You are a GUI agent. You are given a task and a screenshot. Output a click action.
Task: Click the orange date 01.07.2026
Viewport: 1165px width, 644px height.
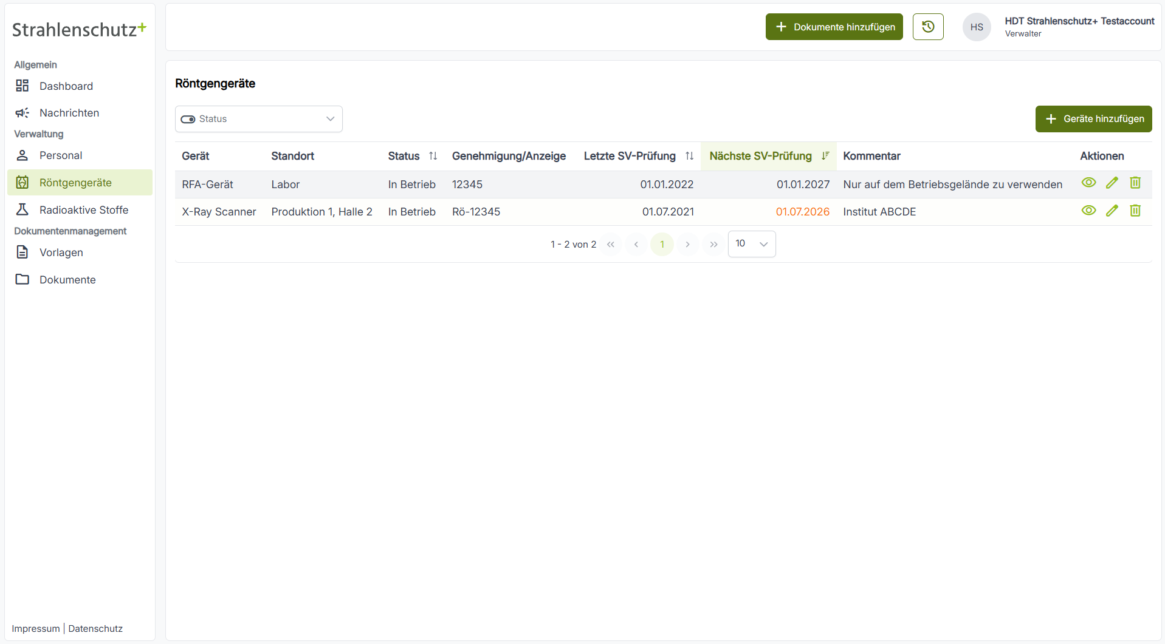click(802, 212)
